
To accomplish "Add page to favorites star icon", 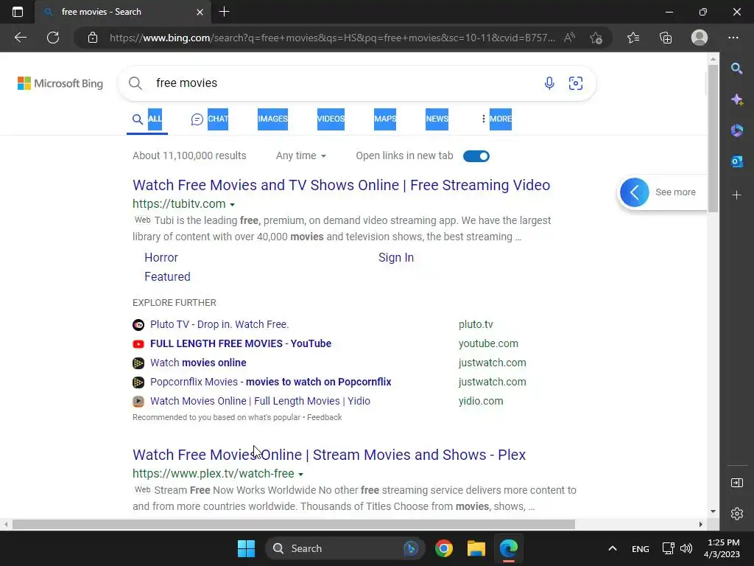I will [x=596, y=38].
